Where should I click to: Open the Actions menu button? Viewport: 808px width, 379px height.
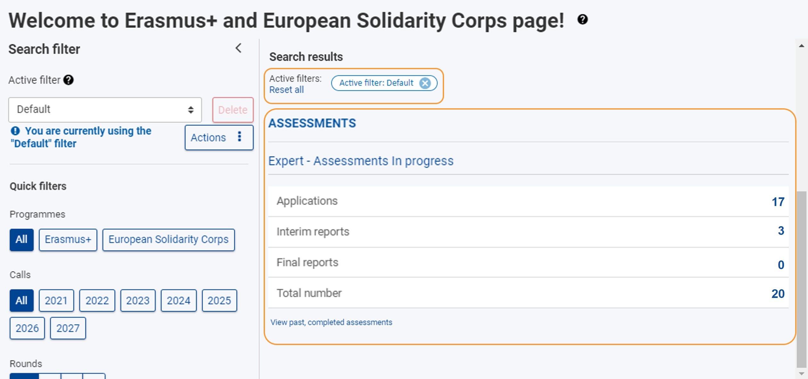point(219,137)
